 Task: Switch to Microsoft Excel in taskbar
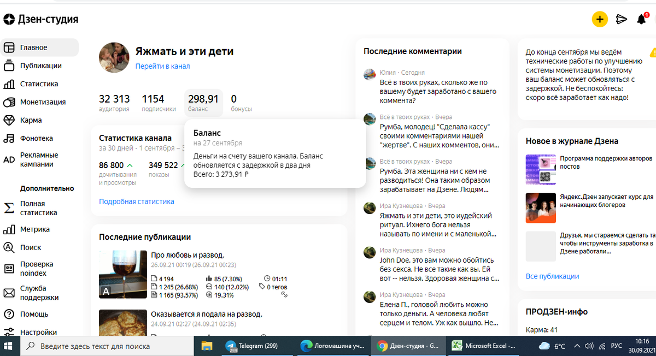[x=483, y=346]
